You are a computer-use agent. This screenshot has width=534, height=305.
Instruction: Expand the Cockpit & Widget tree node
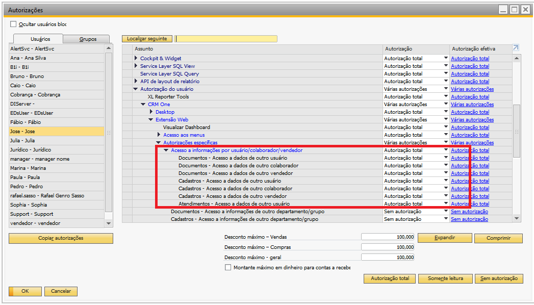tap(136, 59)
